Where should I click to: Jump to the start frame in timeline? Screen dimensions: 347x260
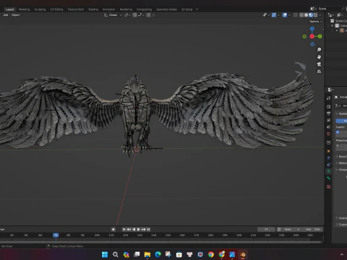point(124,230)
